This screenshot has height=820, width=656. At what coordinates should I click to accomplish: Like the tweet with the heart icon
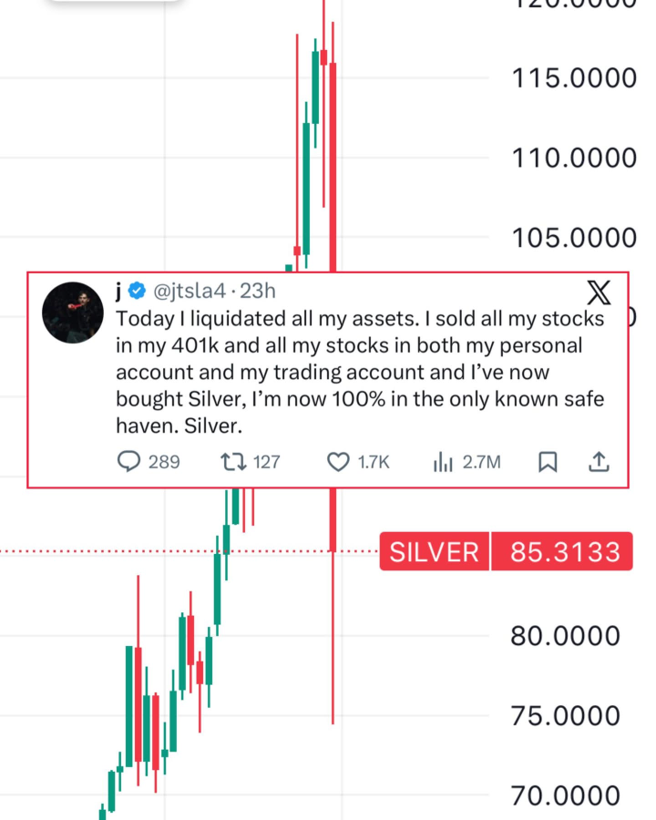click(338, 462)
